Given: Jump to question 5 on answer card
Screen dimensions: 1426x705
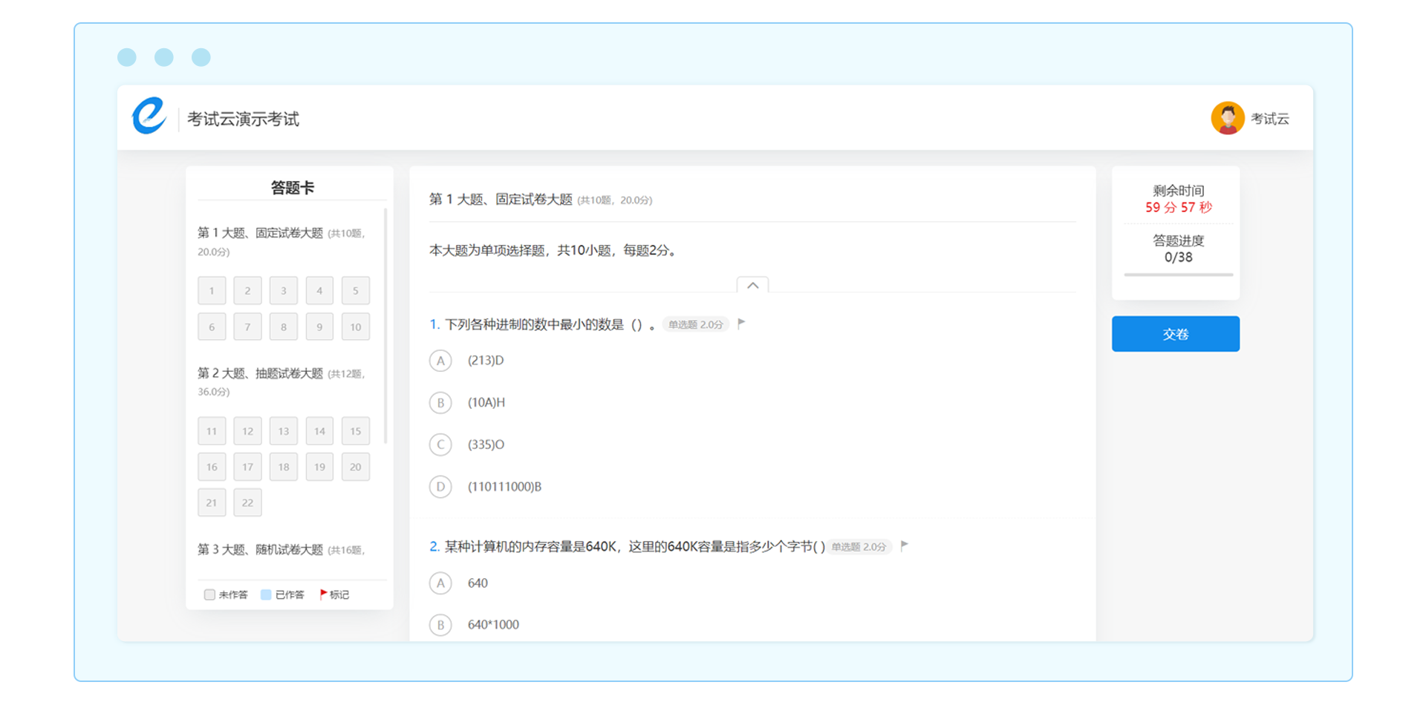Looking at the screenshot, I should 355,291.
